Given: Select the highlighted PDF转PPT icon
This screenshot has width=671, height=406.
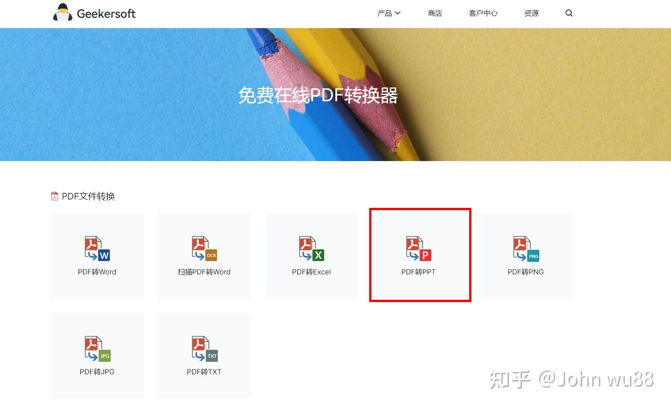Looking at the screenshot, I should point(419,249).
